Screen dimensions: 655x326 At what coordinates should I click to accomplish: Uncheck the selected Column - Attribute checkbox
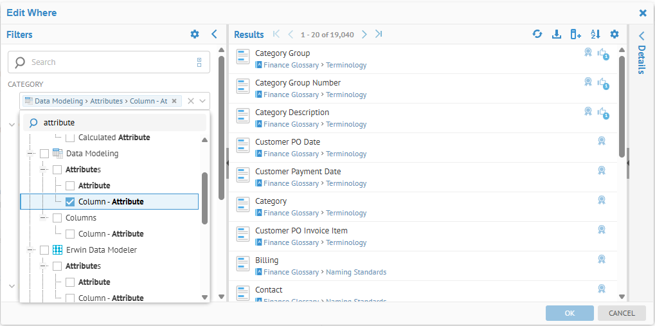coord(71,202)
